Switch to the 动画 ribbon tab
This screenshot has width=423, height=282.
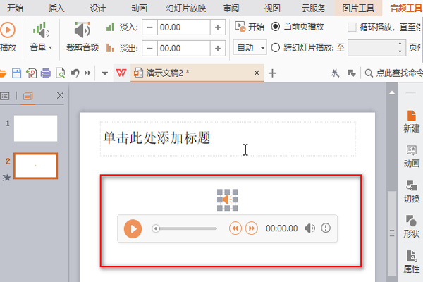pyautogui.click(x=139, y=8)
